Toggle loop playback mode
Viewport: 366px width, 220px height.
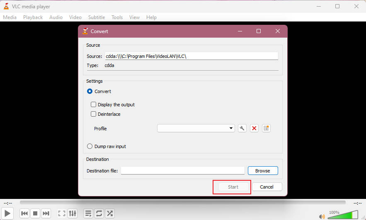tap(99, 213)
